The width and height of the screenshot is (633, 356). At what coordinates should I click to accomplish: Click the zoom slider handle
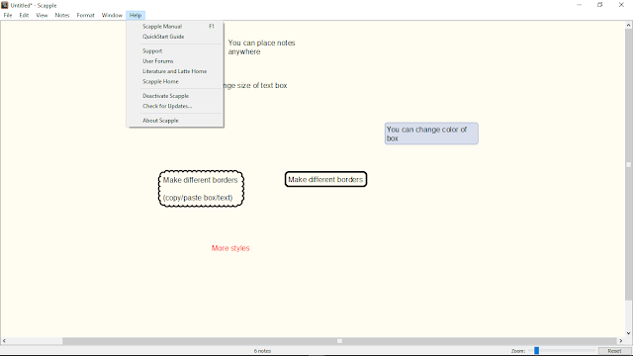coord(536,351)
